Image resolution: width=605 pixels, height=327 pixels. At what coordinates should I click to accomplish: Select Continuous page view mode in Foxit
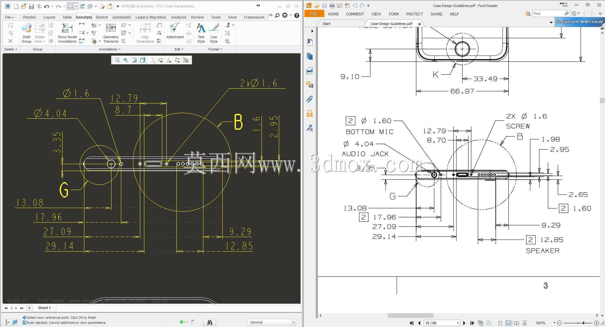(x=508, y=323)
